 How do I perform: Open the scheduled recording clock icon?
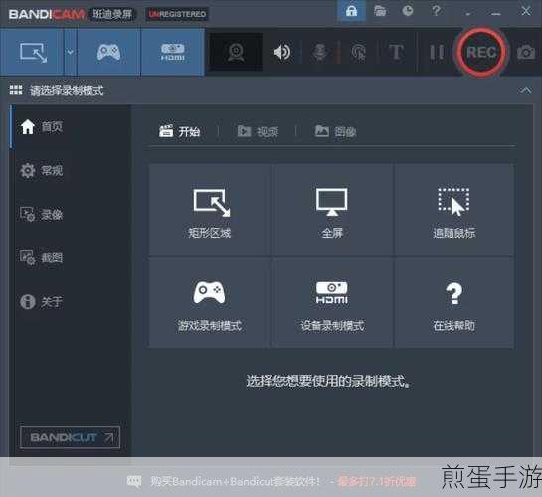coord(408,11)
